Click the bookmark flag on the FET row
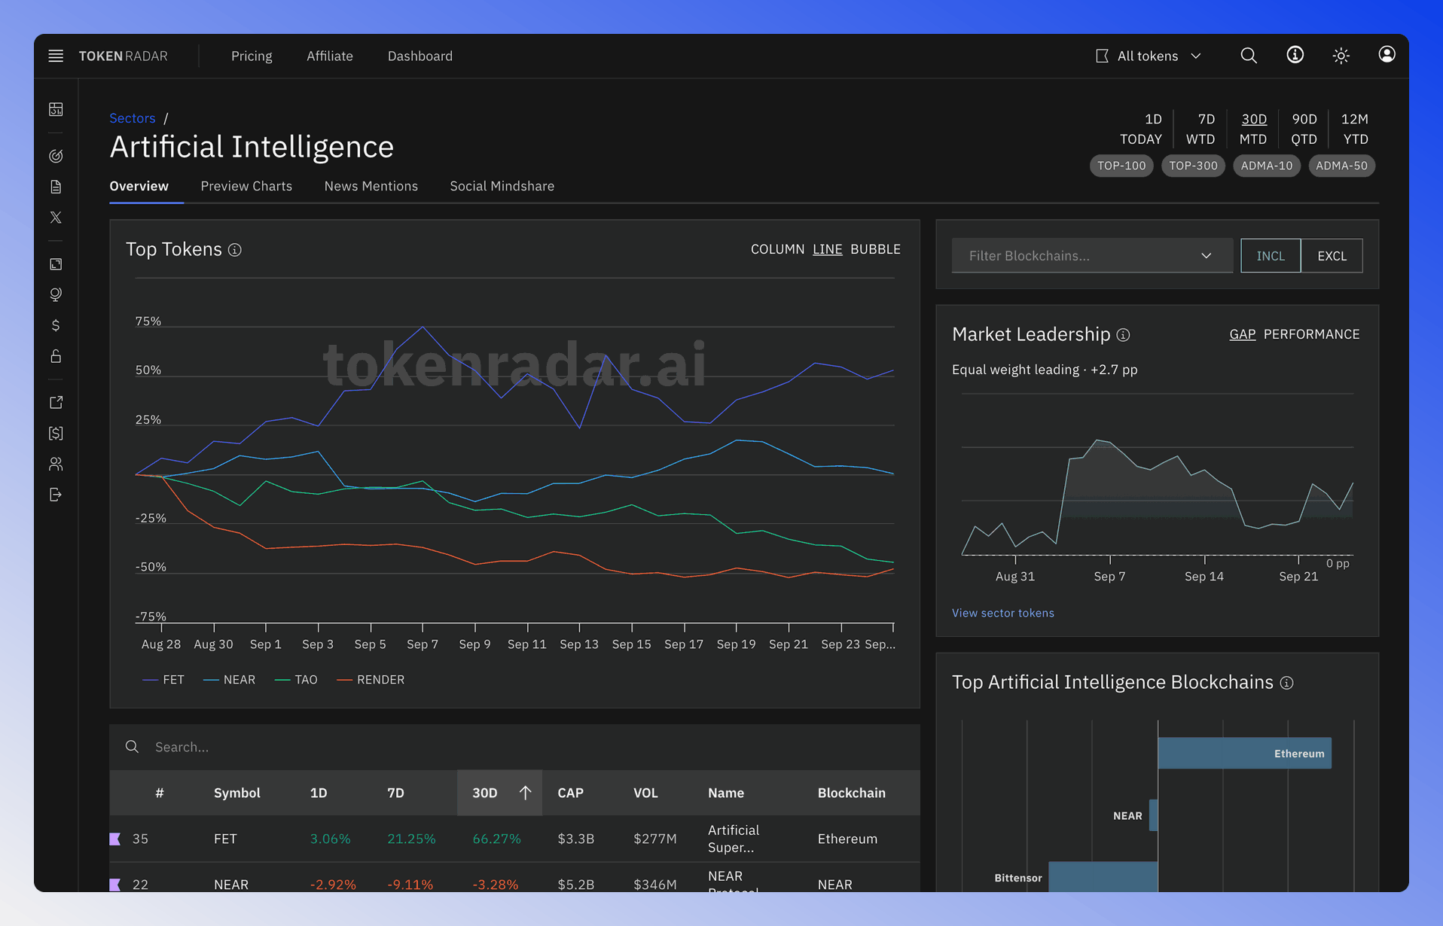Viewport: 1443px width, 926px height. click(115, 839)
